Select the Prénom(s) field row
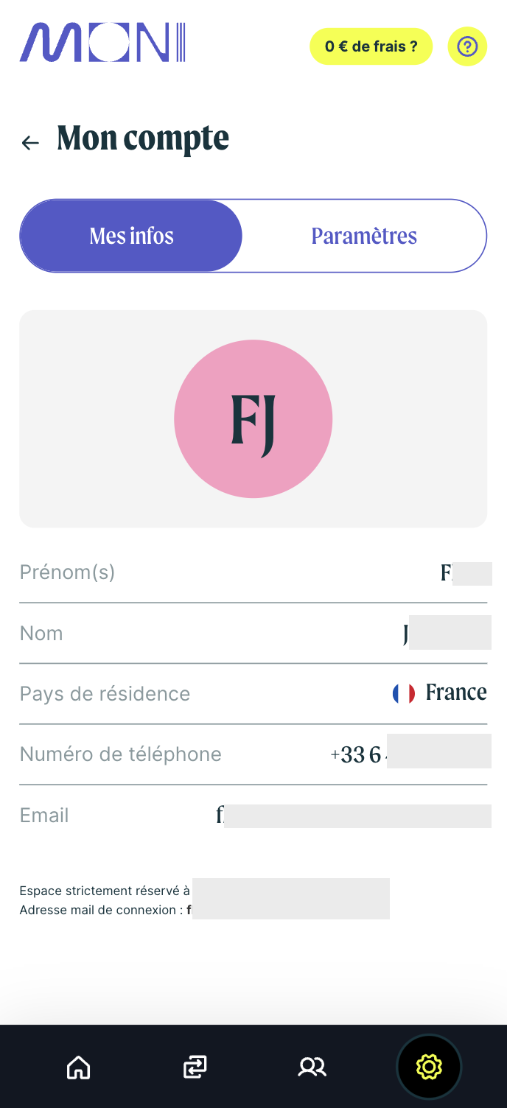 pos(253,572)
